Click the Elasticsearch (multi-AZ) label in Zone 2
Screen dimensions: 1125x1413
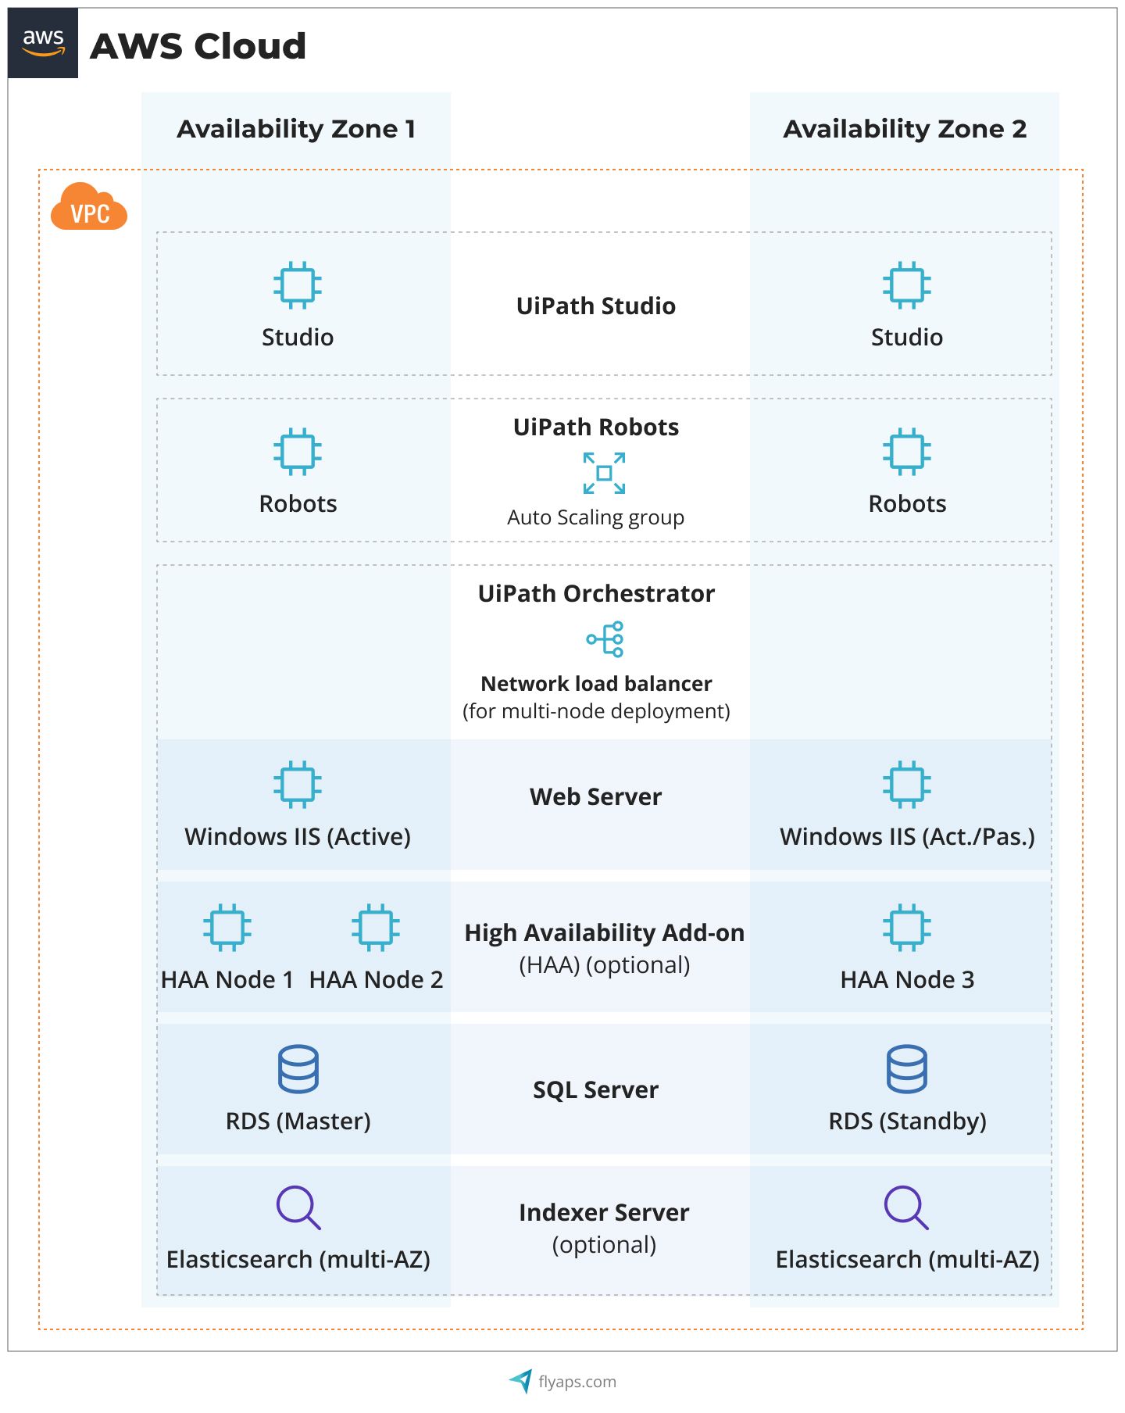(907, 1260)
